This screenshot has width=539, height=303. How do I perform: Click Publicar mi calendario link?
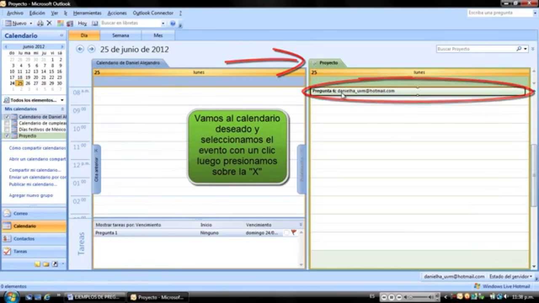tap(33, 184)
